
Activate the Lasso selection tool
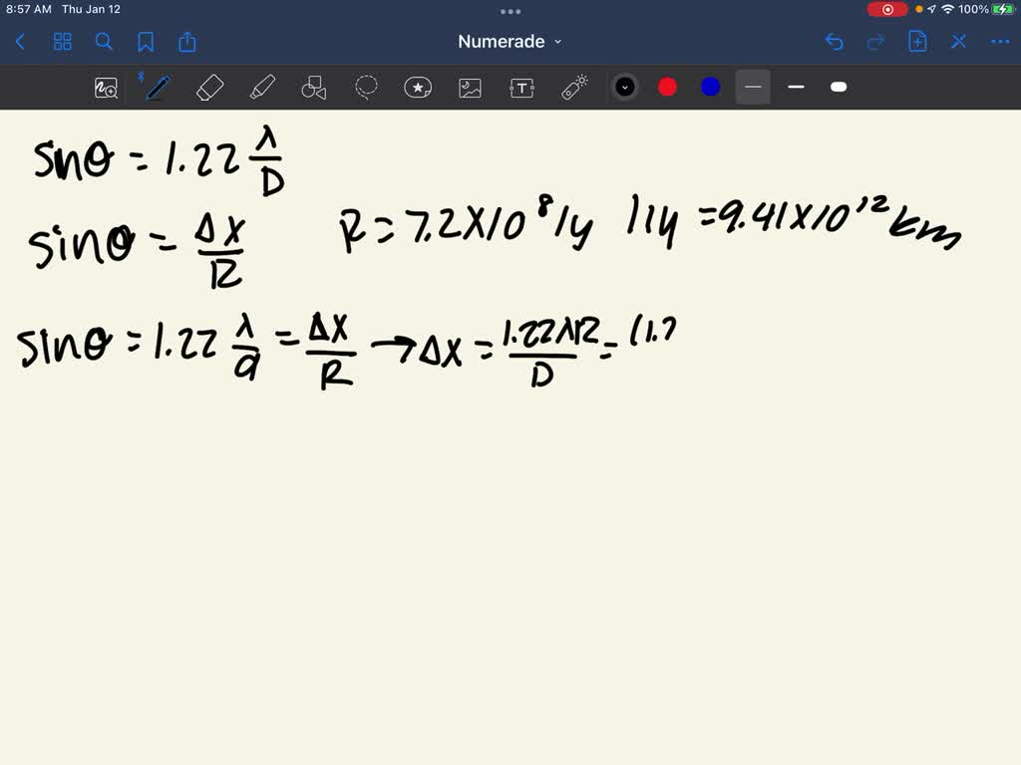tap(366, 88)
